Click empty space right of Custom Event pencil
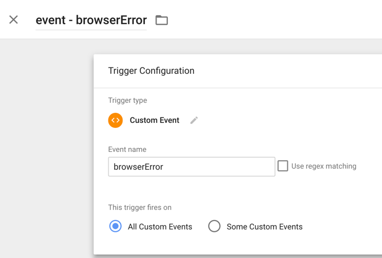 280,120
